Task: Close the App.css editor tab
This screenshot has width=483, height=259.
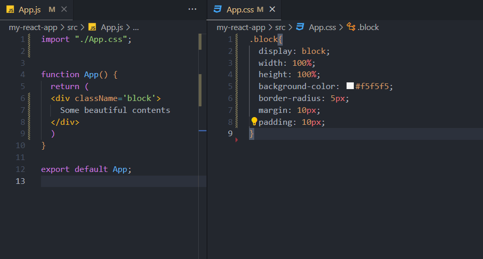Action: point(272,9)
